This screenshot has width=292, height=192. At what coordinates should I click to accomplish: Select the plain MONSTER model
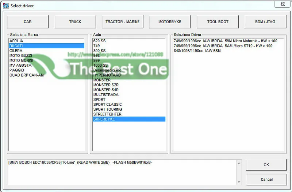129,80
